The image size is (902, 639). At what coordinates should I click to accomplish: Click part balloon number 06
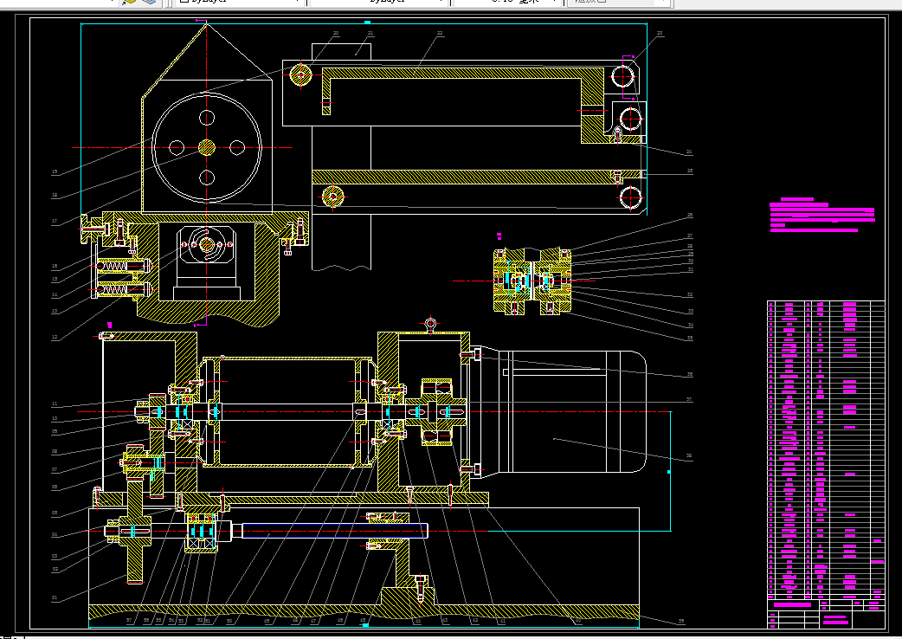point(55,487)
